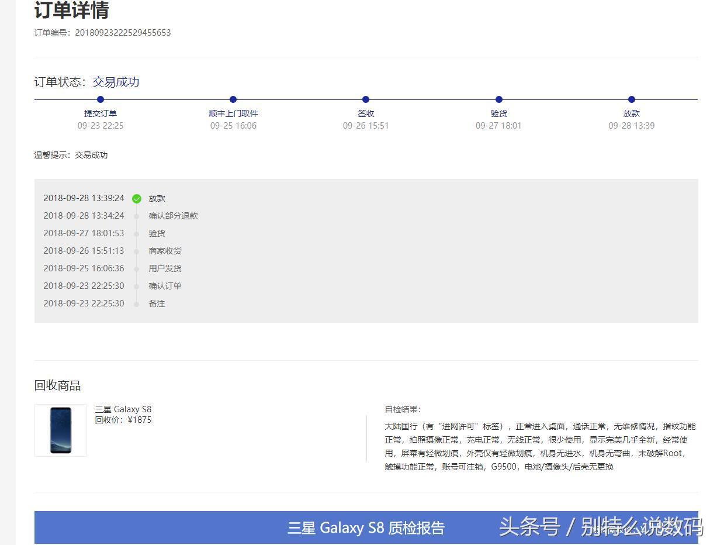
Task: Open the 三星 Galaxy S8 product name
Action: 123,409
